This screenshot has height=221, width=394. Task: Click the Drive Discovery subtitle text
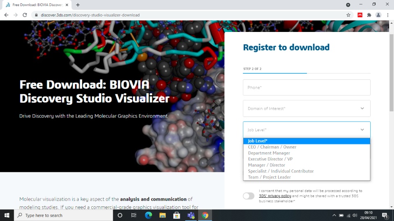tap(93, 116)
